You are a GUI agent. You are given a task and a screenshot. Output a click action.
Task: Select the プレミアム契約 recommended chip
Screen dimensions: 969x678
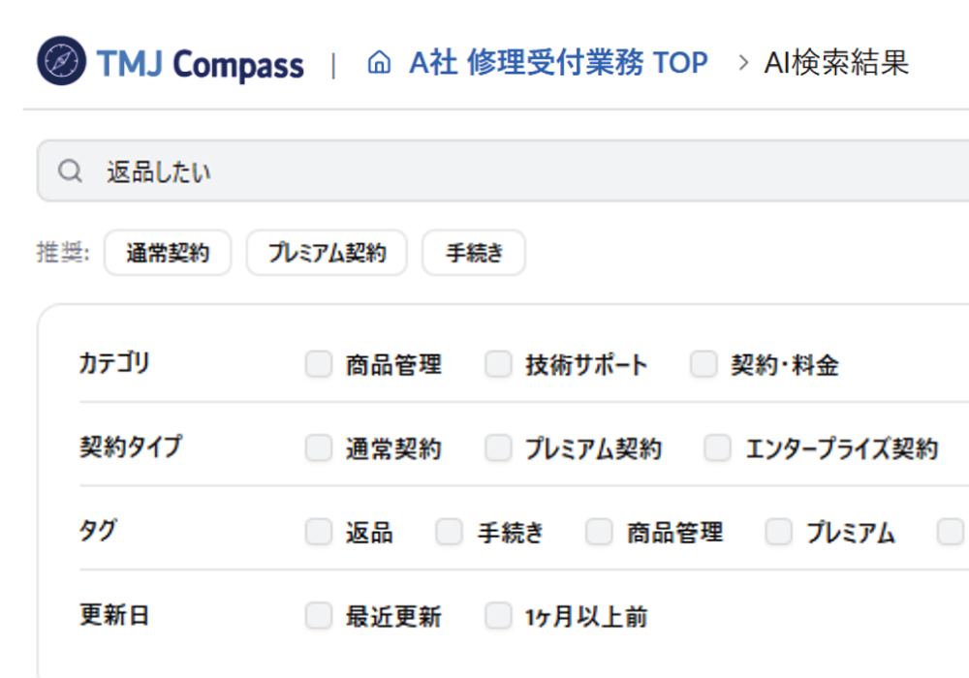click(327, 253)
